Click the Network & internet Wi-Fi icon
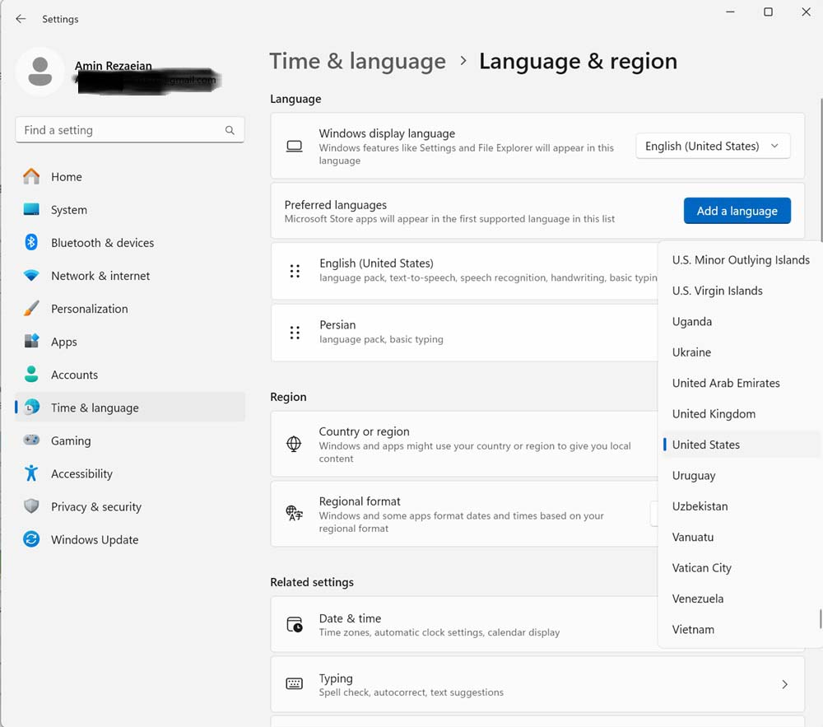This screenshot has height=727, width=823. point(31,276)
